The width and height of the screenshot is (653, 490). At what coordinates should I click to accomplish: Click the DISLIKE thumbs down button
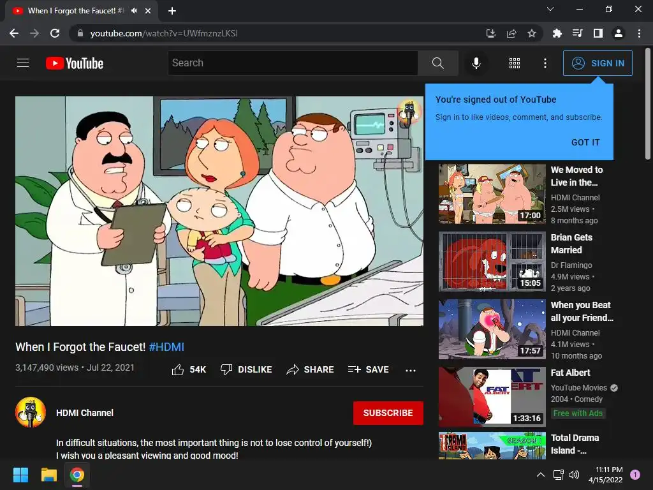point(246,369)
